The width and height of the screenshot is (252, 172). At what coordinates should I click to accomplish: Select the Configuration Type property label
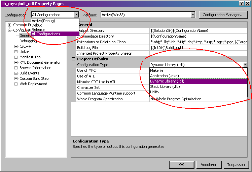tap(93, 65)
